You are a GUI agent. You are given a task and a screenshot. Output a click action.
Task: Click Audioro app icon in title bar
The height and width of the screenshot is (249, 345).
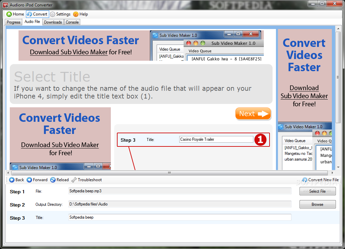[x=5, y=5]
